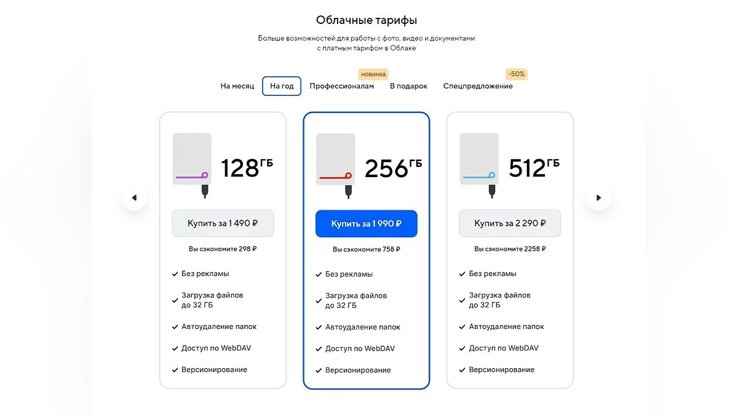
Task: Click the 128 GB purple storage drive icon
Action: click(192, 165)
